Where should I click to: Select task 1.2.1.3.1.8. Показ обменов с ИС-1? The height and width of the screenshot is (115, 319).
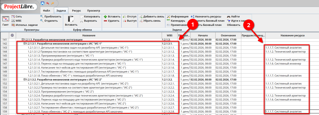(x=75, y=76)
